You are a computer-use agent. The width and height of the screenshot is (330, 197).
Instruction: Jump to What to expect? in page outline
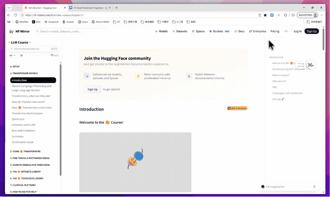point(281,75)
